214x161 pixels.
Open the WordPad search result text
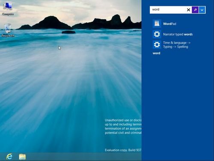[169, 24]
